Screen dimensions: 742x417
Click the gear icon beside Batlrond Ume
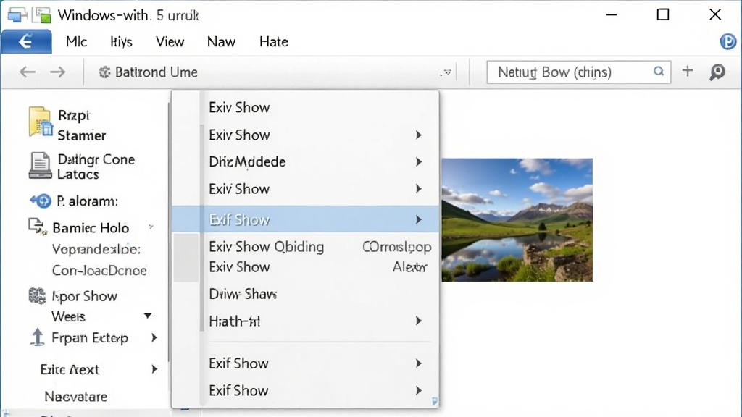tap(104, 72)
